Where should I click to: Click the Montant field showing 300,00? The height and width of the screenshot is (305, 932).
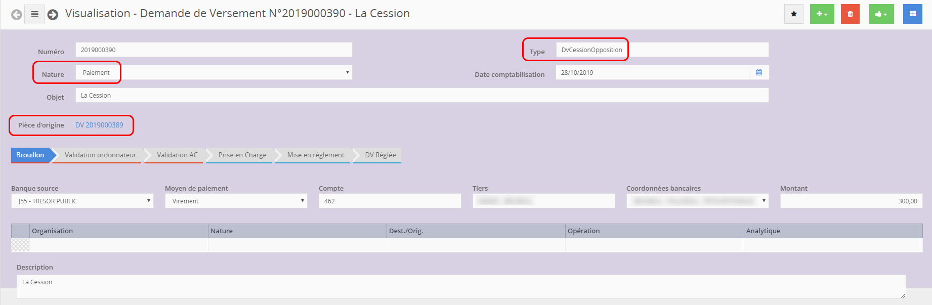851,201
